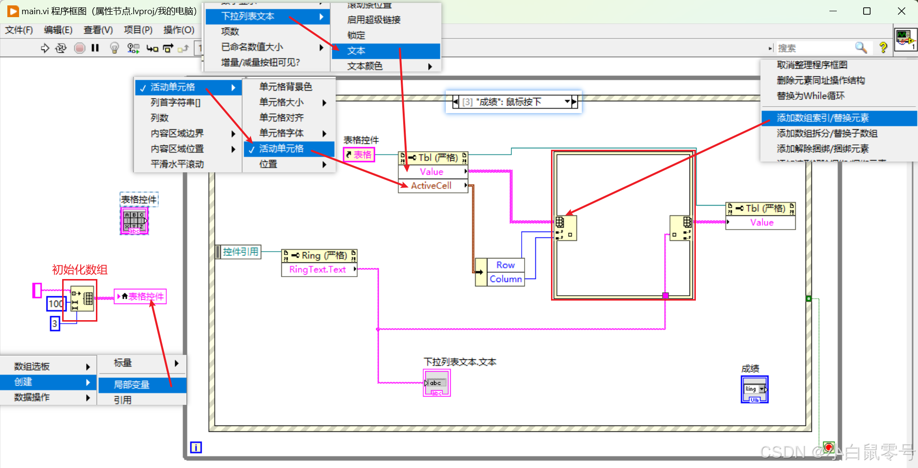
Task: Select the table control terminal icon
Action: tap(134, 221)
